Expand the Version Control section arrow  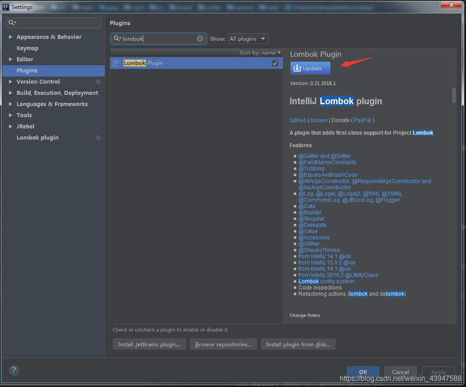pyautogui.click(x=10, y=81)
